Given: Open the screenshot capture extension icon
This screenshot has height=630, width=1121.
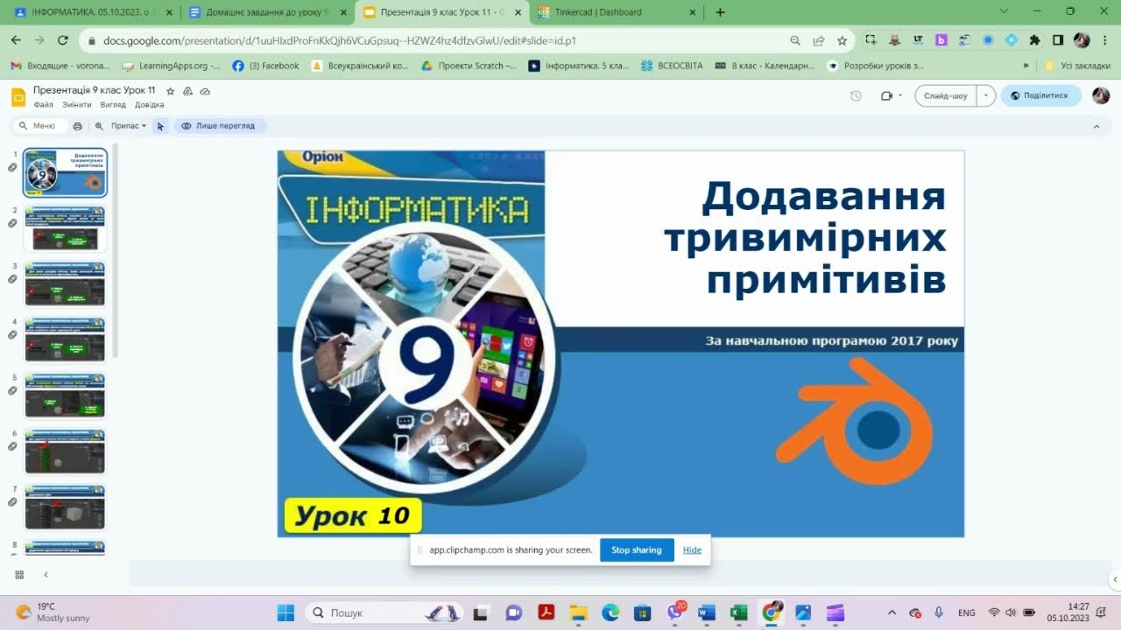Looking at the screenshot, I should (870, 40).
